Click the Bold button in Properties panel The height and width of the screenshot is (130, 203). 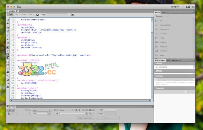click(76, 110)
